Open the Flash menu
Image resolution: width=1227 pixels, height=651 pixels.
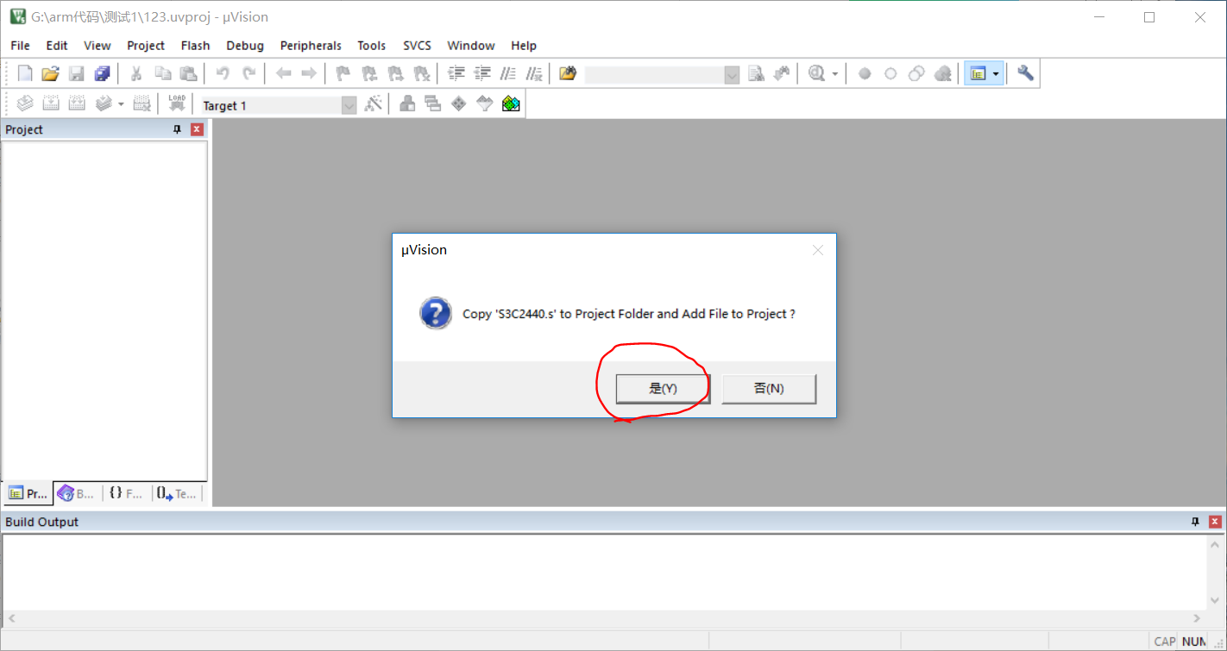(x=196, y=46)
